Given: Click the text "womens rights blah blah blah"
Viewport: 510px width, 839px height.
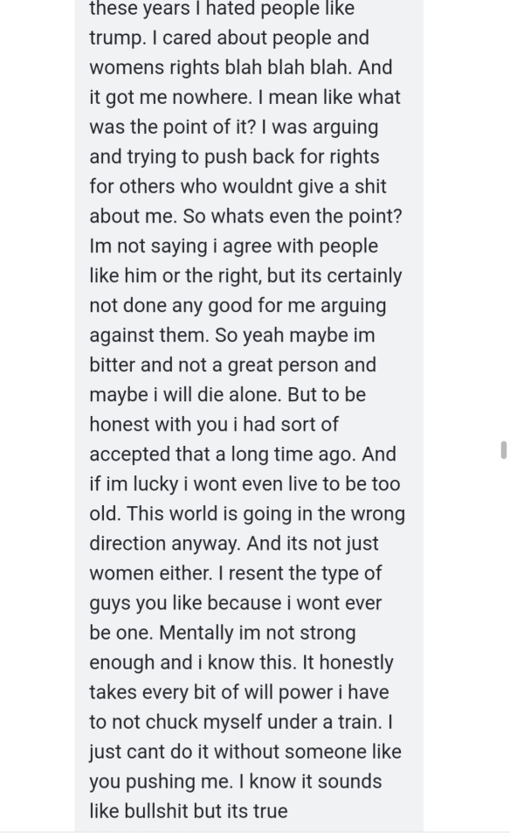Looking at the screenshot, I should (x=218, y=67).
